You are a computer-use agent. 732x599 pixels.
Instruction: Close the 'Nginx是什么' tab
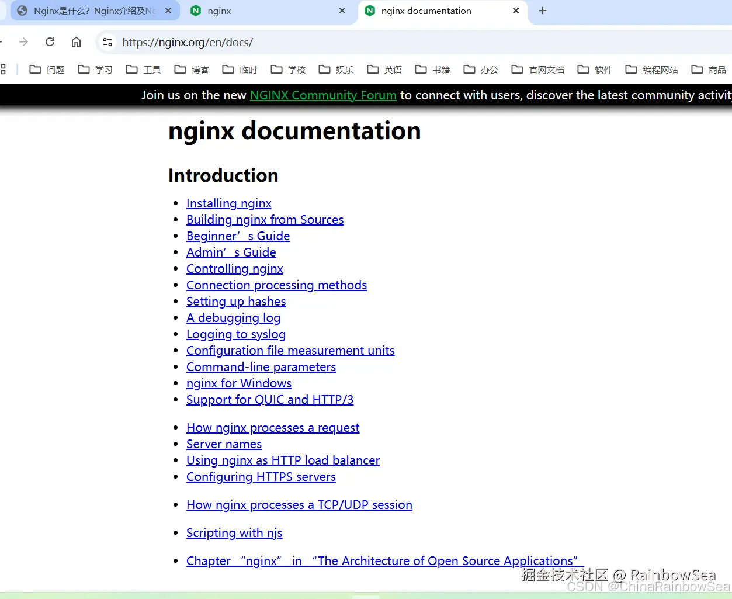point(168,11)
